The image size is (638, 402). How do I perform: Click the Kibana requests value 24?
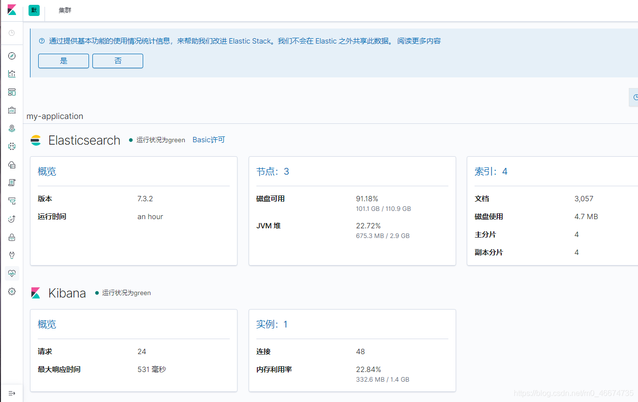(x=142, y=352)
